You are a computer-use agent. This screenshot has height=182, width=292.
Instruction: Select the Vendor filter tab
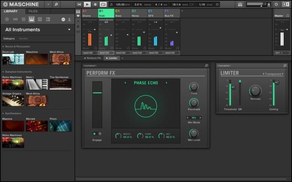(x=23, y=38)
